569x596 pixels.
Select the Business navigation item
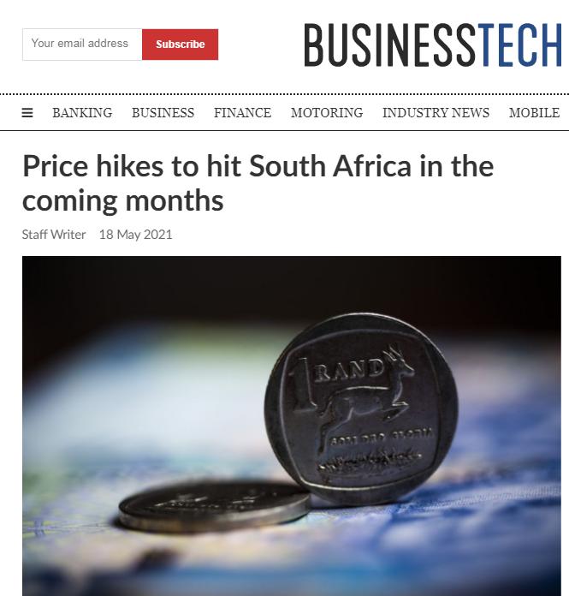point(163,113)
